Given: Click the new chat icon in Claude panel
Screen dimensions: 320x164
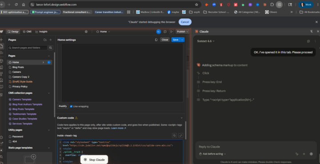Looking at the screenshot, I should (x=308, y=41).
